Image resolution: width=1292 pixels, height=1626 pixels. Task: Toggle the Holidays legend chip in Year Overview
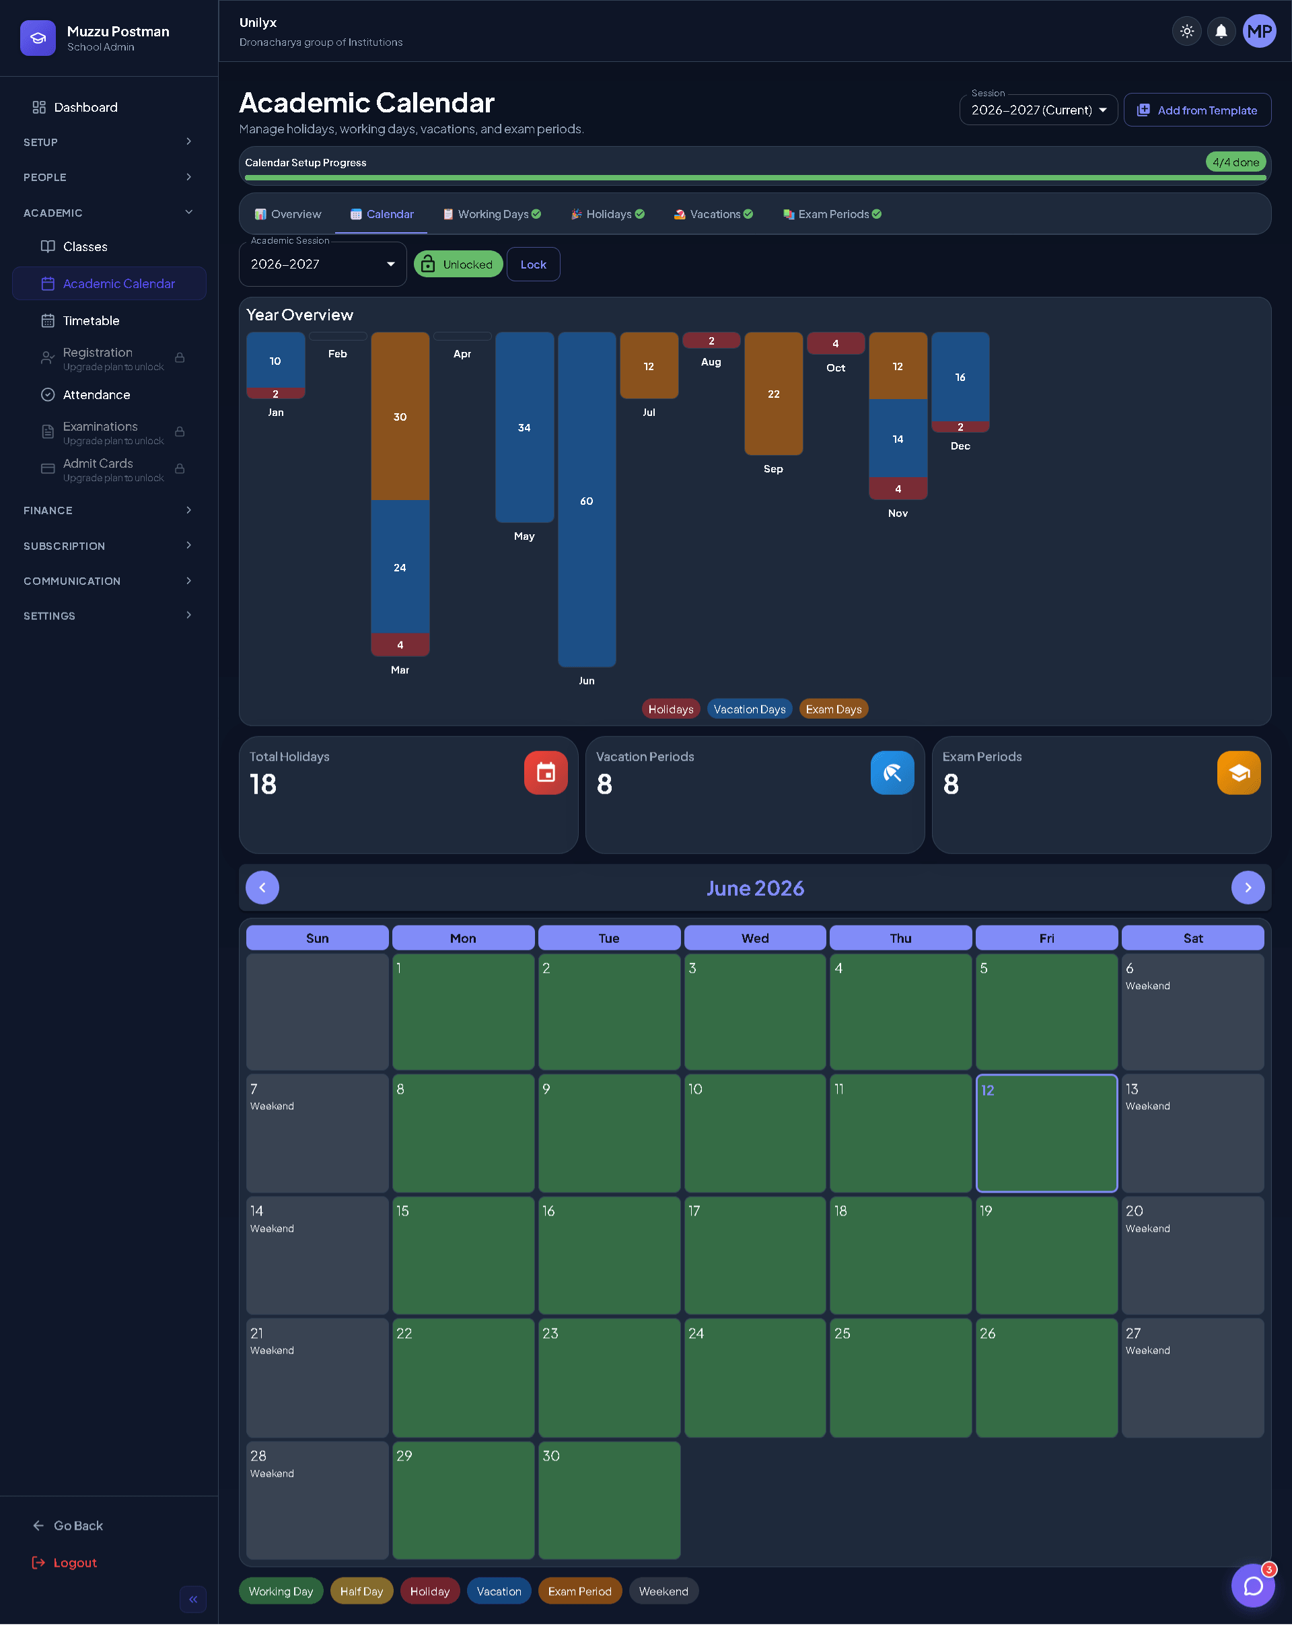(670, 709)
